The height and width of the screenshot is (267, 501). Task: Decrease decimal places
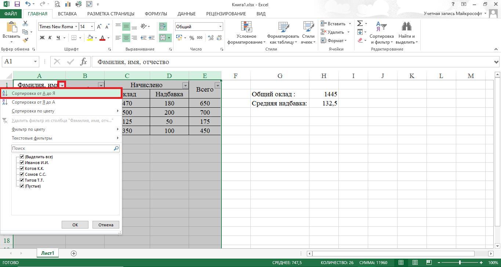[x=219, y=38]
